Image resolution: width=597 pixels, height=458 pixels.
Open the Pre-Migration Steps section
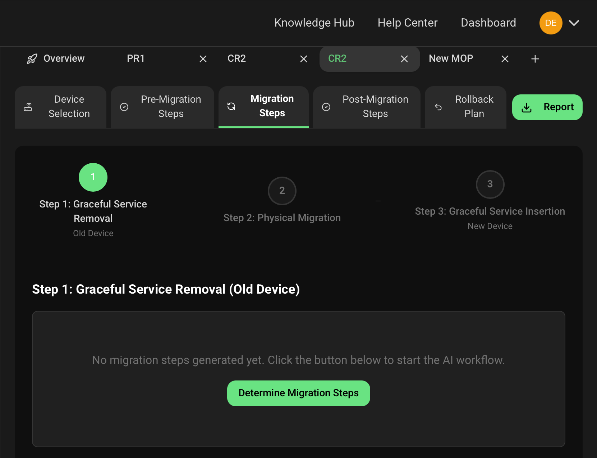(162, 107)
